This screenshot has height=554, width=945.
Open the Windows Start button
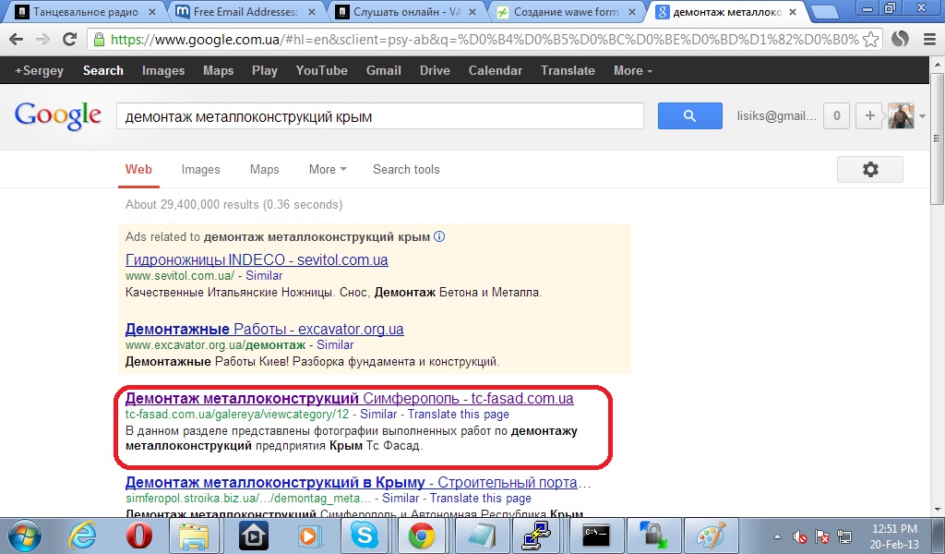click(x=25, y=536)
